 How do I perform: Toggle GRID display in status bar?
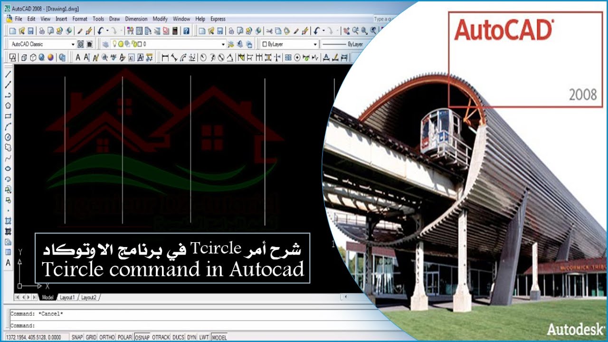pos(91,337)
